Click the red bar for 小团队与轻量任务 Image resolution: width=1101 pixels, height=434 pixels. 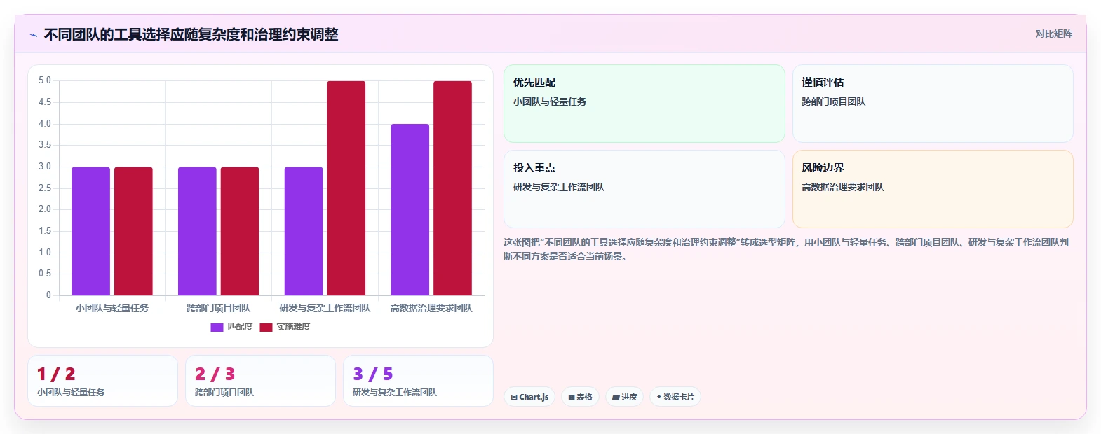click(133, 231)
